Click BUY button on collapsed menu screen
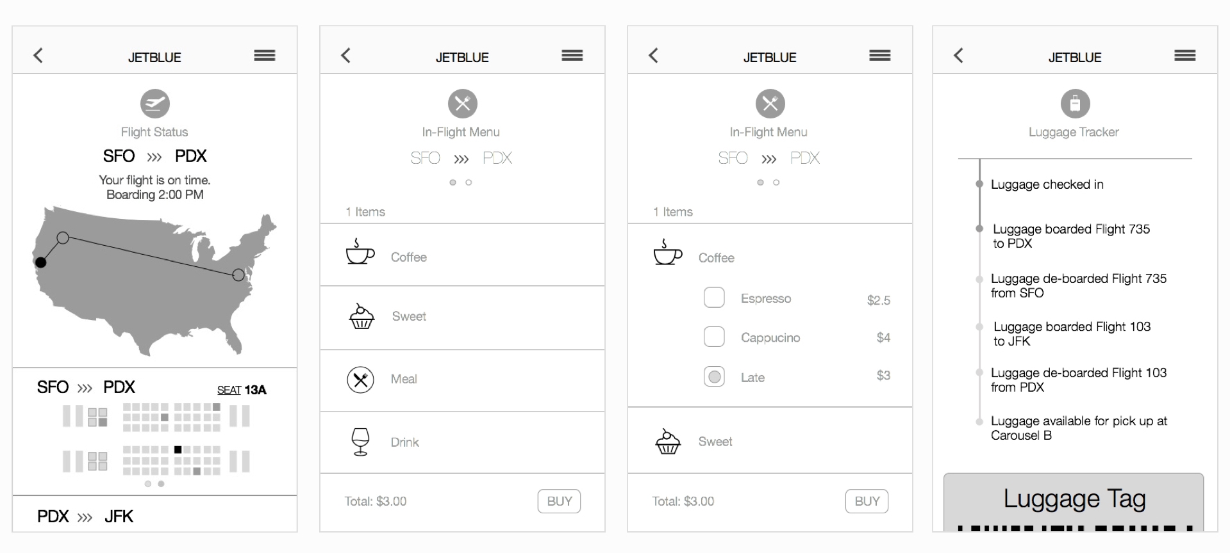 point(559,501)
